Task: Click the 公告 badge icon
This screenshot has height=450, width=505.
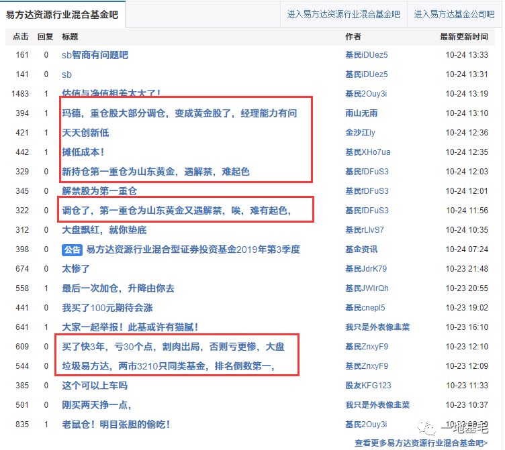Action: click(x=72, y=249)
